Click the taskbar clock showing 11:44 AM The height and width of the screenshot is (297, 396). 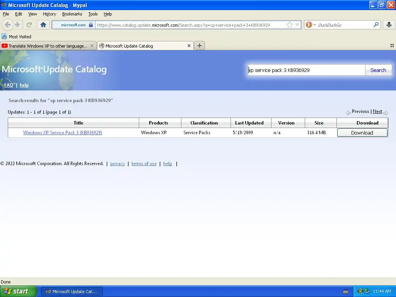(382, 292)
